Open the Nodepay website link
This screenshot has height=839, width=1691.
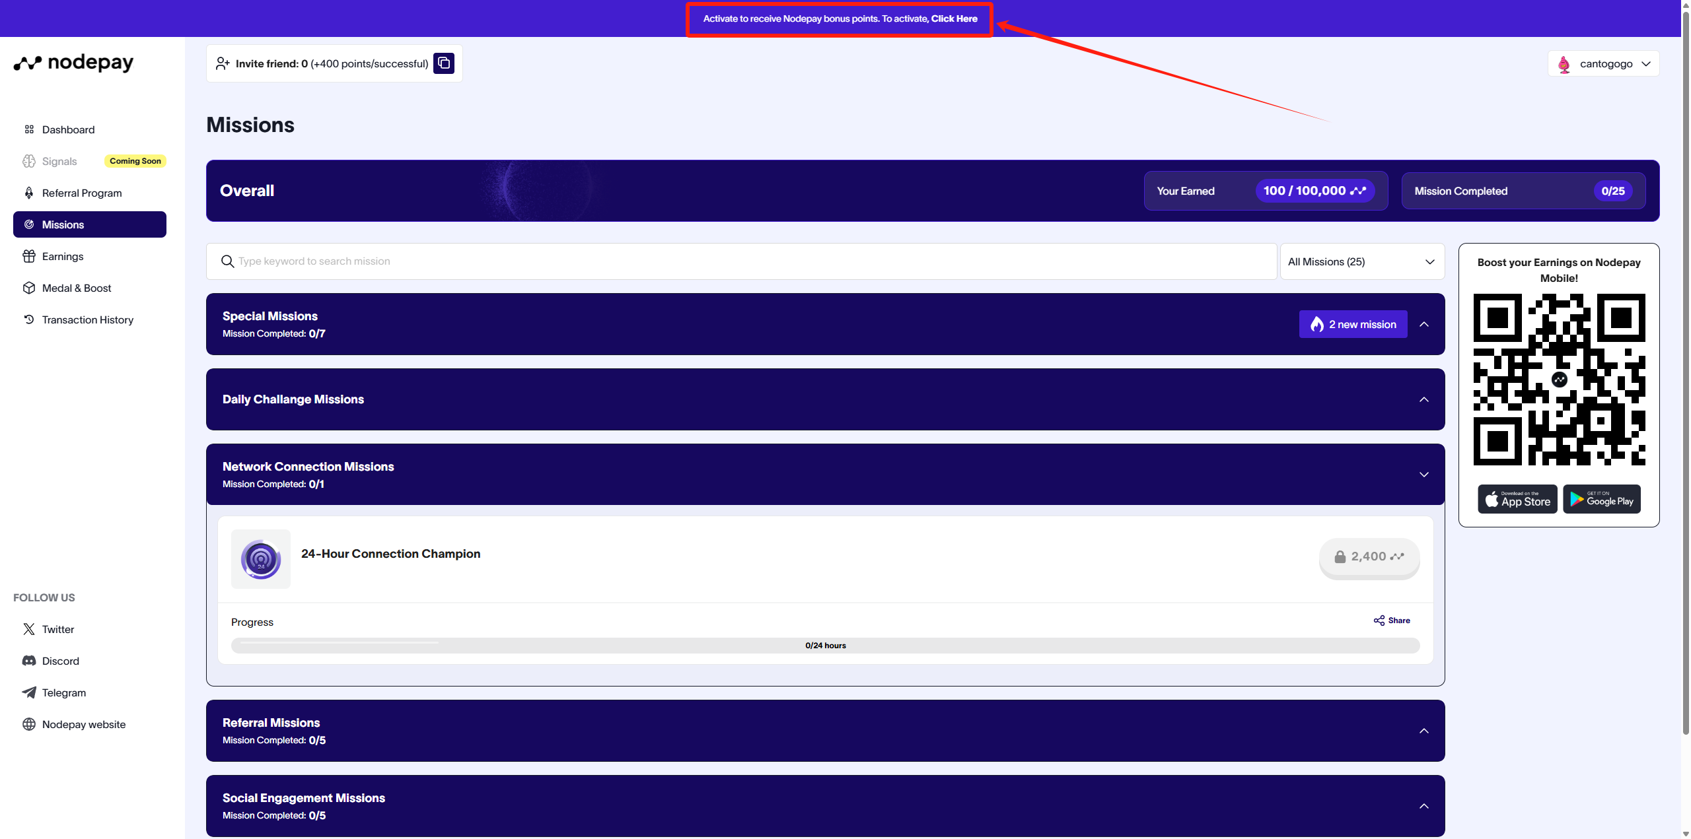pyautogui.click(x=84, y=724)
